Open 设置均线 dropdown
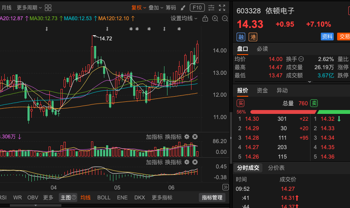The height and width of the screenshot is (208, 350). point(184,18)
